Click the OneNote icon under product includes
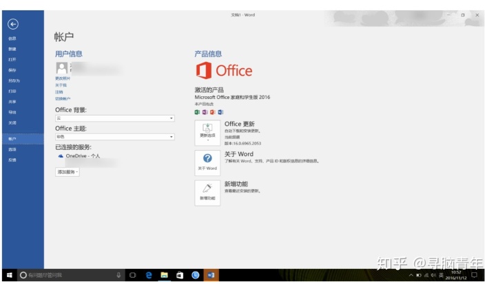 pos(205,112)
